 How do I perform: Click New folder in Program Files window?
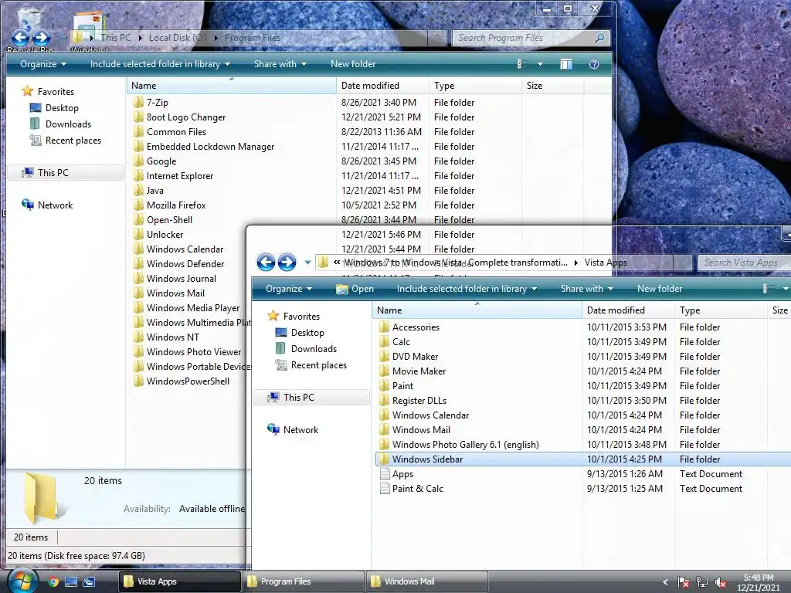click(352, 64)
